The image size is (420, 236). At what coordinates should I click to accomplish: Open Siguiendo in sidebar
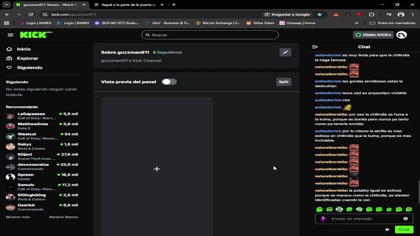click(x=25, y=68)
